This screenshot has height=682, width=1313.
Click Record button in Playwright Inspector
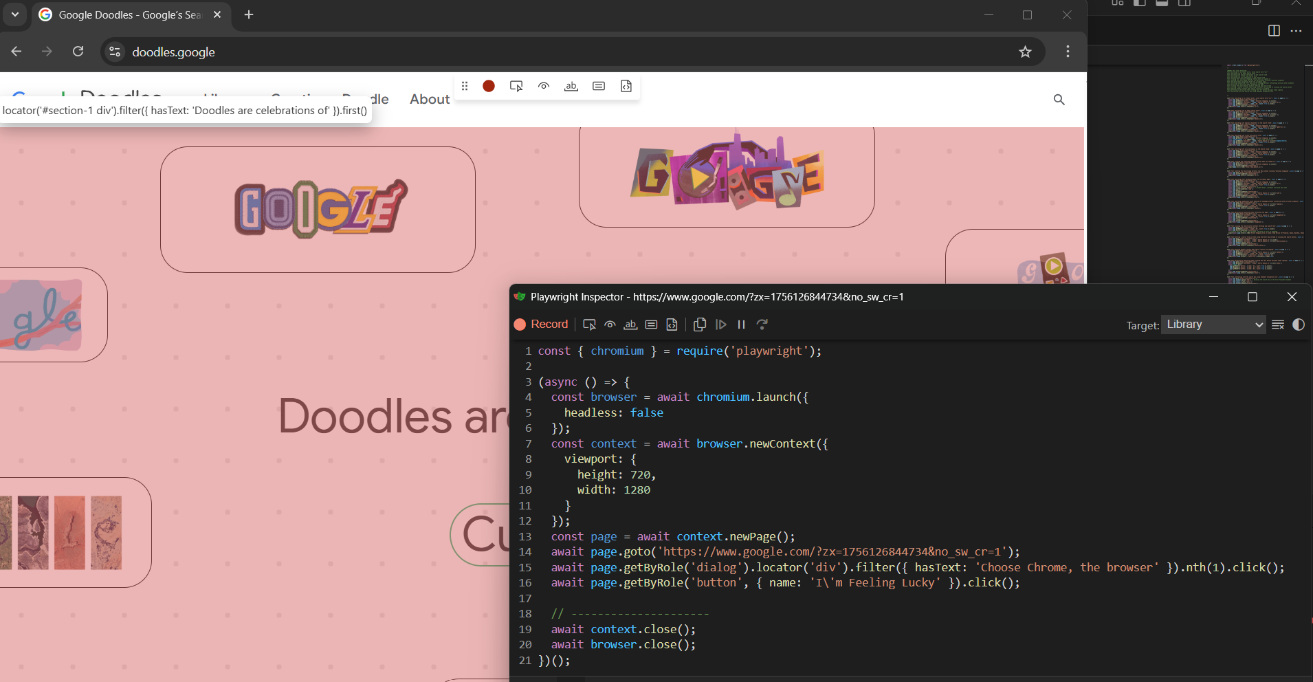click(x=541, y=324)
